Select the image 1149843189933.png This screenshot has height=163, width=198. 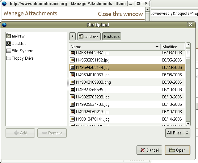[93, 82]
